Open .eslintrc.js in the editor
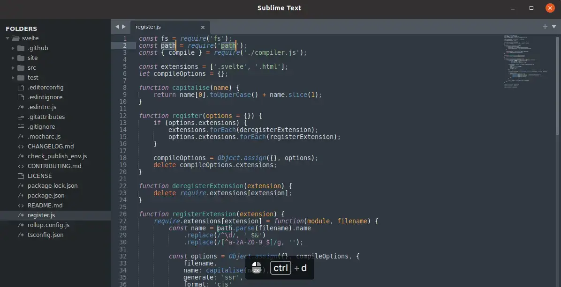The width and height of the screenshot is (561, 287). click(42, 107)
